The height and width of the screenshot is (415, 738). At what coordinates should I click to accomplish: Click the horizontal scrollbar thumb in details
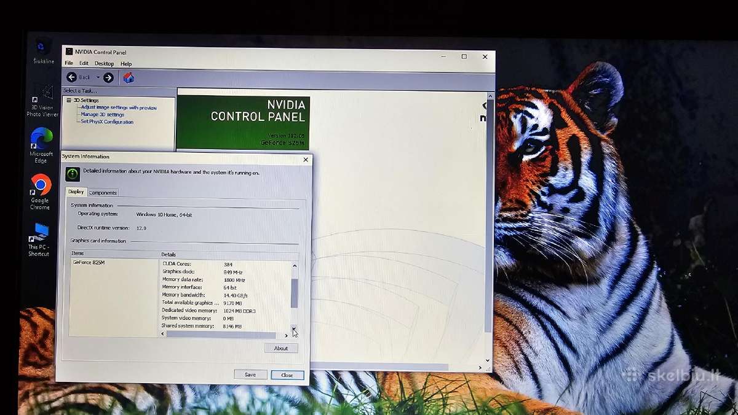click(x=221, y=335)
